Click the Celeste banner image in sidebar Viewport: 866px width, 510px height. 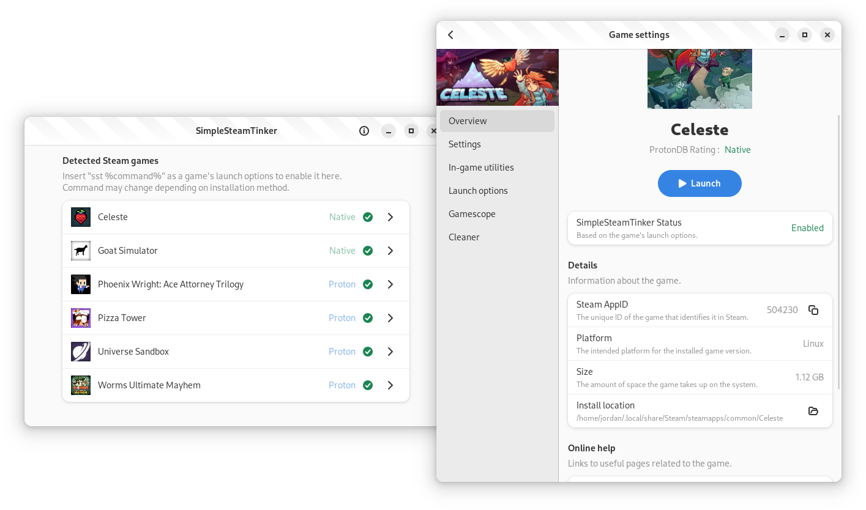point(498,78)
